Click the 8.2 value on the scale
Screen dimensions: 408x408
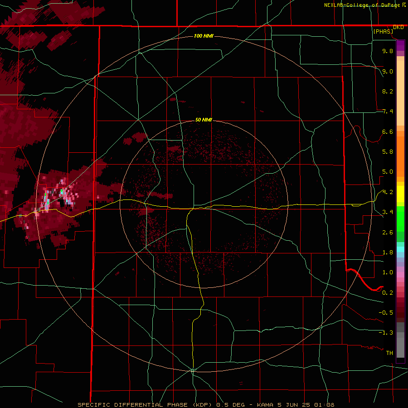388,91
